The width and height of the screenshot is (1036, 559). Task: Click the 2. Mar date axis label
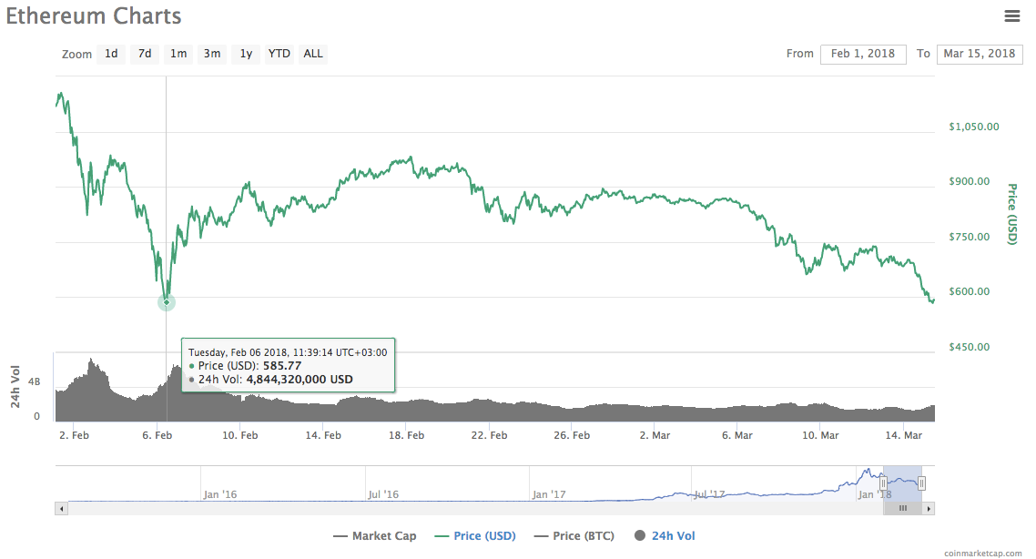pyautogui.click(x=655, y=435)
